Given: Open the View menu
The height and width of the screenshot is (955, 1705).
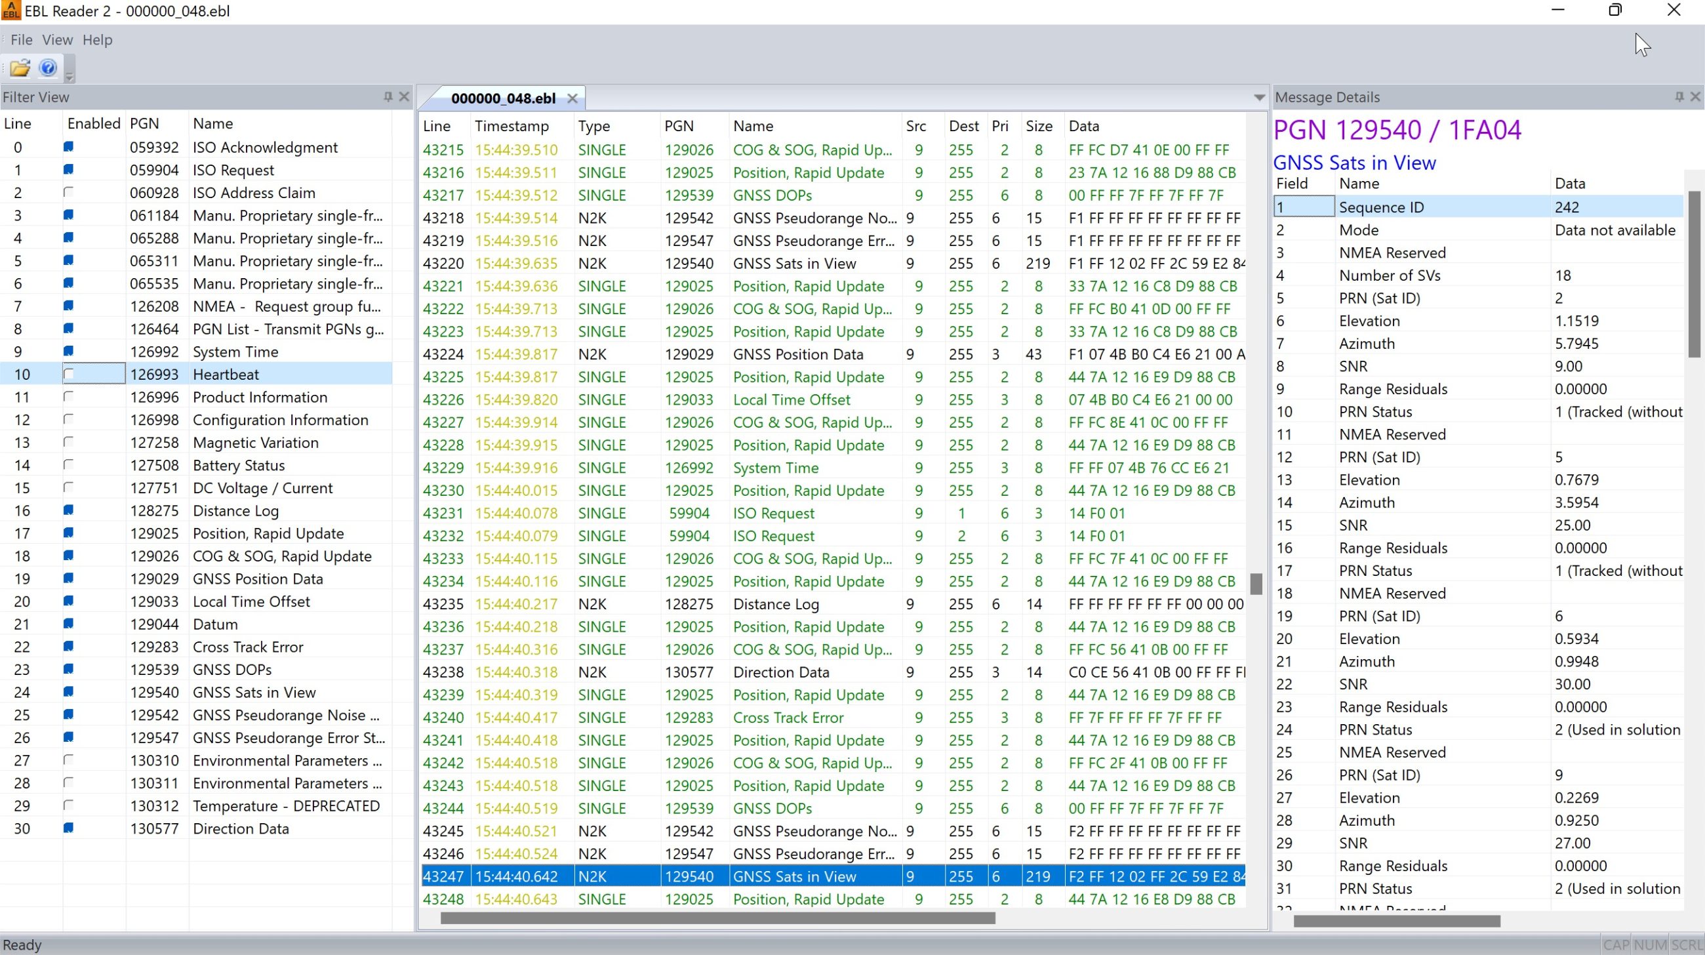Looking at the screenshot, I should [58, 40].
